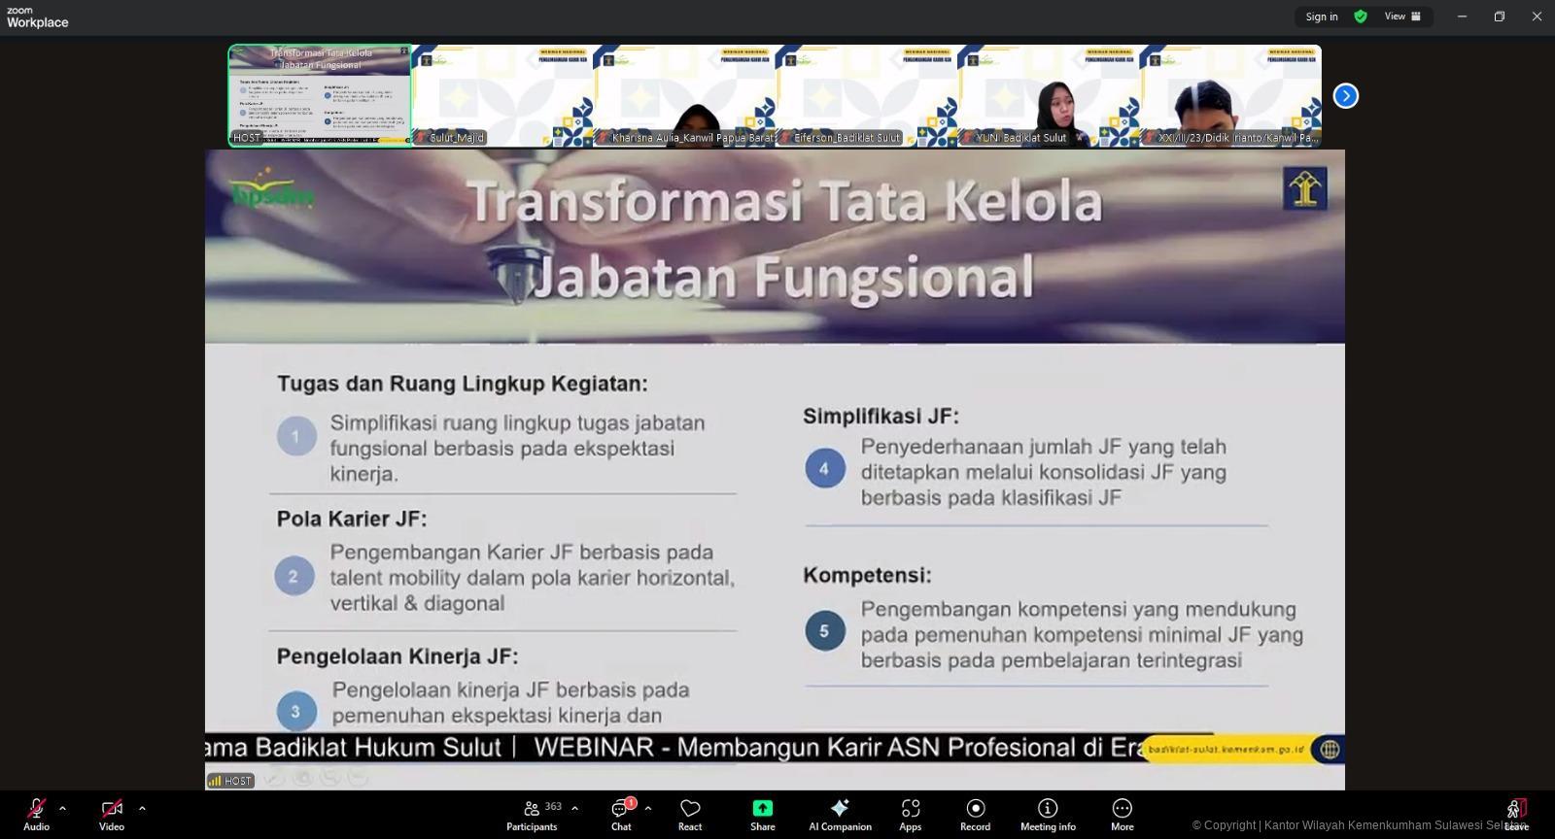
Task: Click the Kemenkumham emblem logo on slide
Action: click(1304, 188)
